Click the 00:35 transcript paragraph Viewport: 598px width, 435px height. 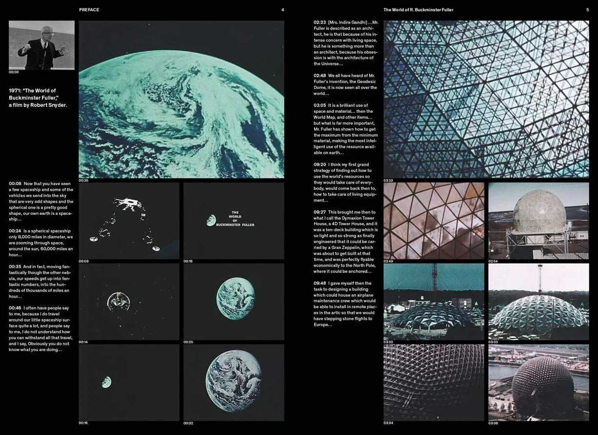(x=41, y=281)
